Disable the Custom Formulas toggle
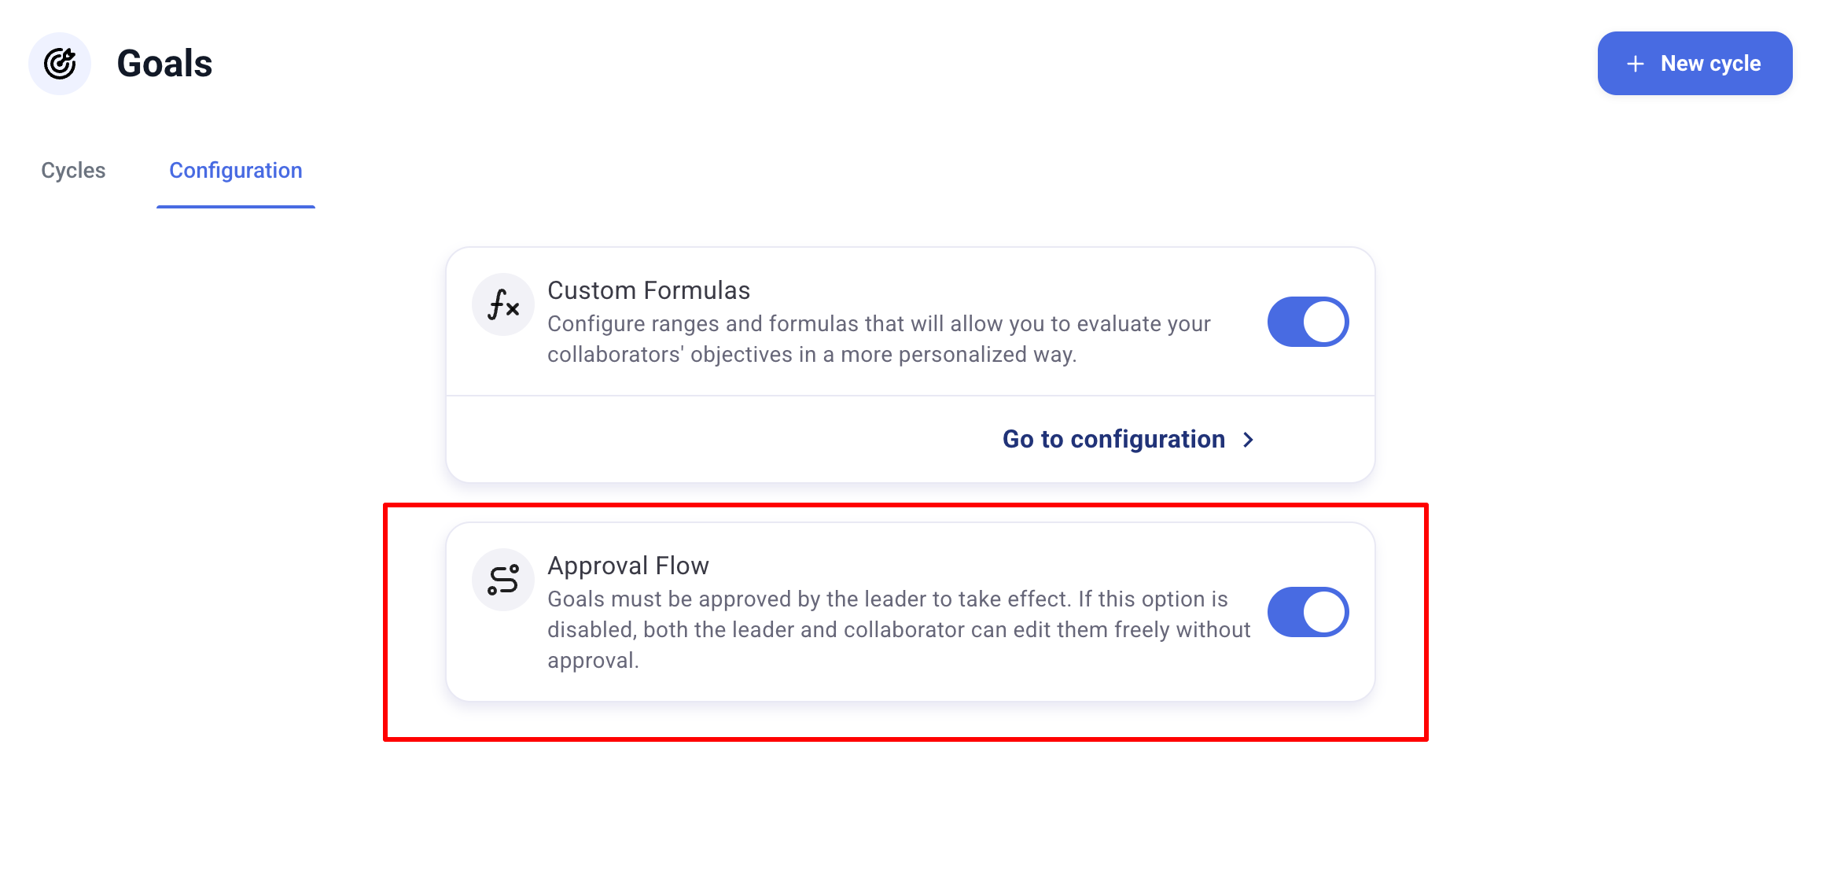 tap(1308, 322)
